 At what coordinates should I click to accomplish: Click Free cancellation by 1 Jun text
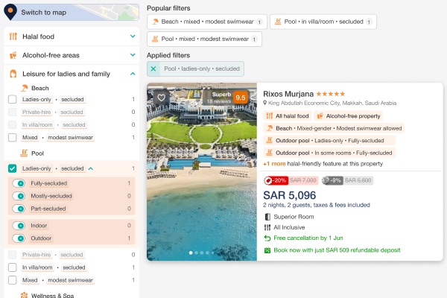[308, 238]
